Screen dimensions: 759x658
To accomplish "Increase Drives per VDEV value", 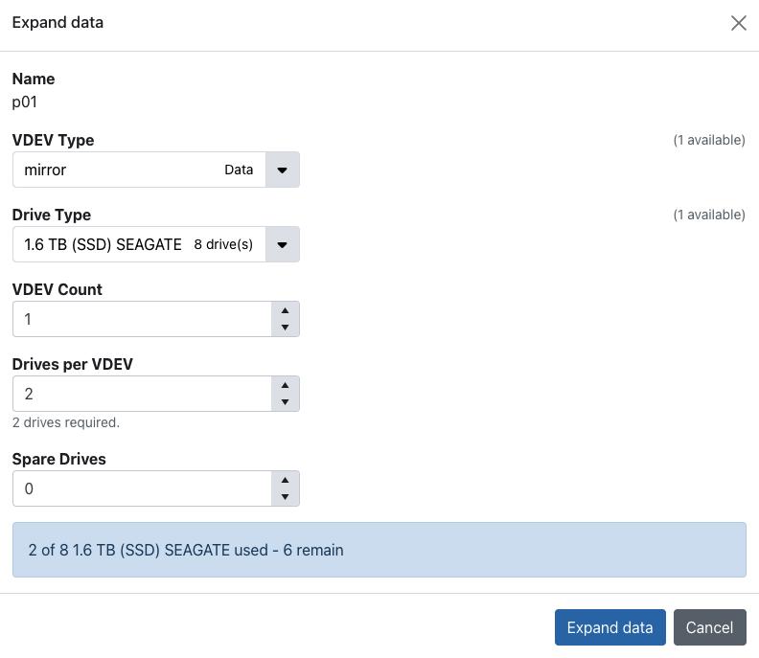I will coord(286,385).
